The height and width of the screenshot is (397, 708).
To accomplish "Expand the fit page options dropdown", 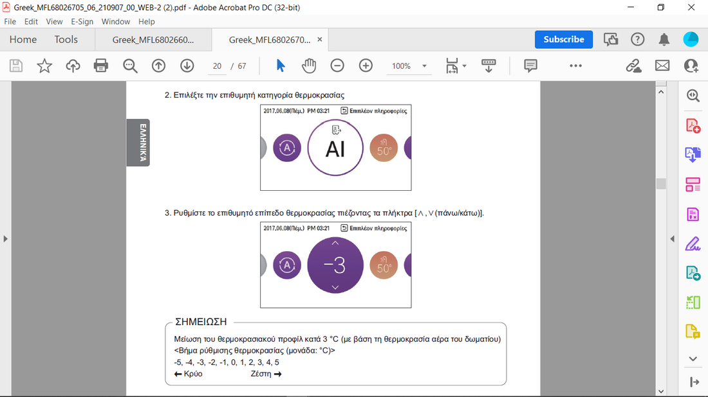I will (x=464, y=66).
